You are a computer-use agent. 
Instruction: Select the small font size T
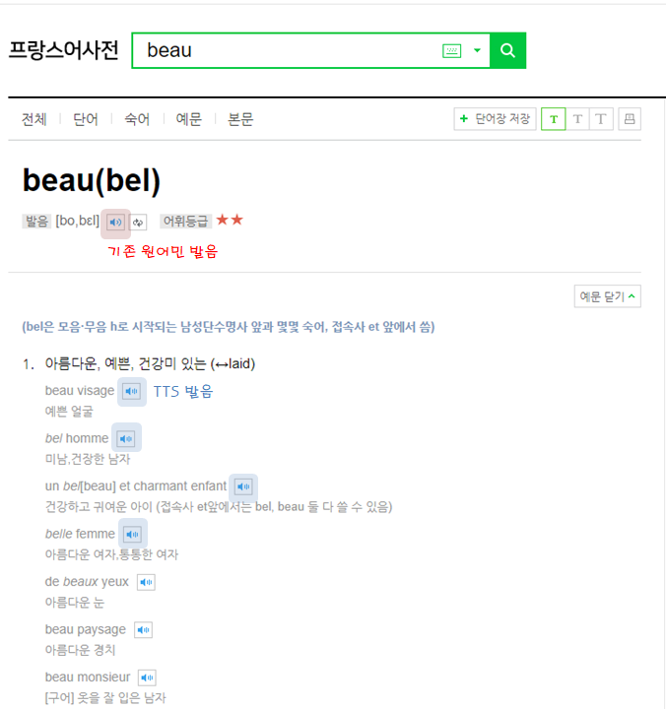tap(554, 119)
